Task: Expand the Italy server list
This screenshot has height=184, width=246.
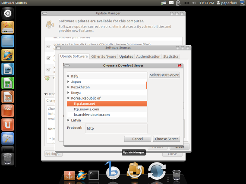Action: 68,76
